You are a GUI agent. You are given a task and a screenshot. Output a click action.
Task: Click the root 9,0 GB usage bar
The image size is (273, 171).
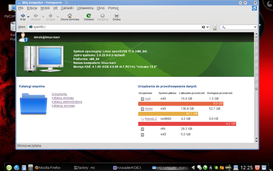tap(181, 104)
